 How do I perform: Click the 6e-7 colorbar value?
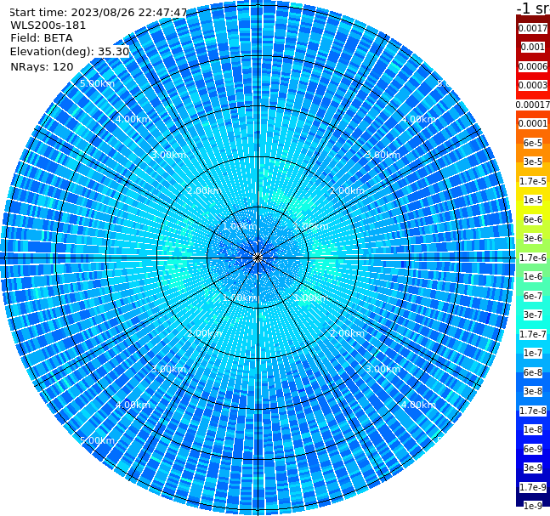point(533,296)
